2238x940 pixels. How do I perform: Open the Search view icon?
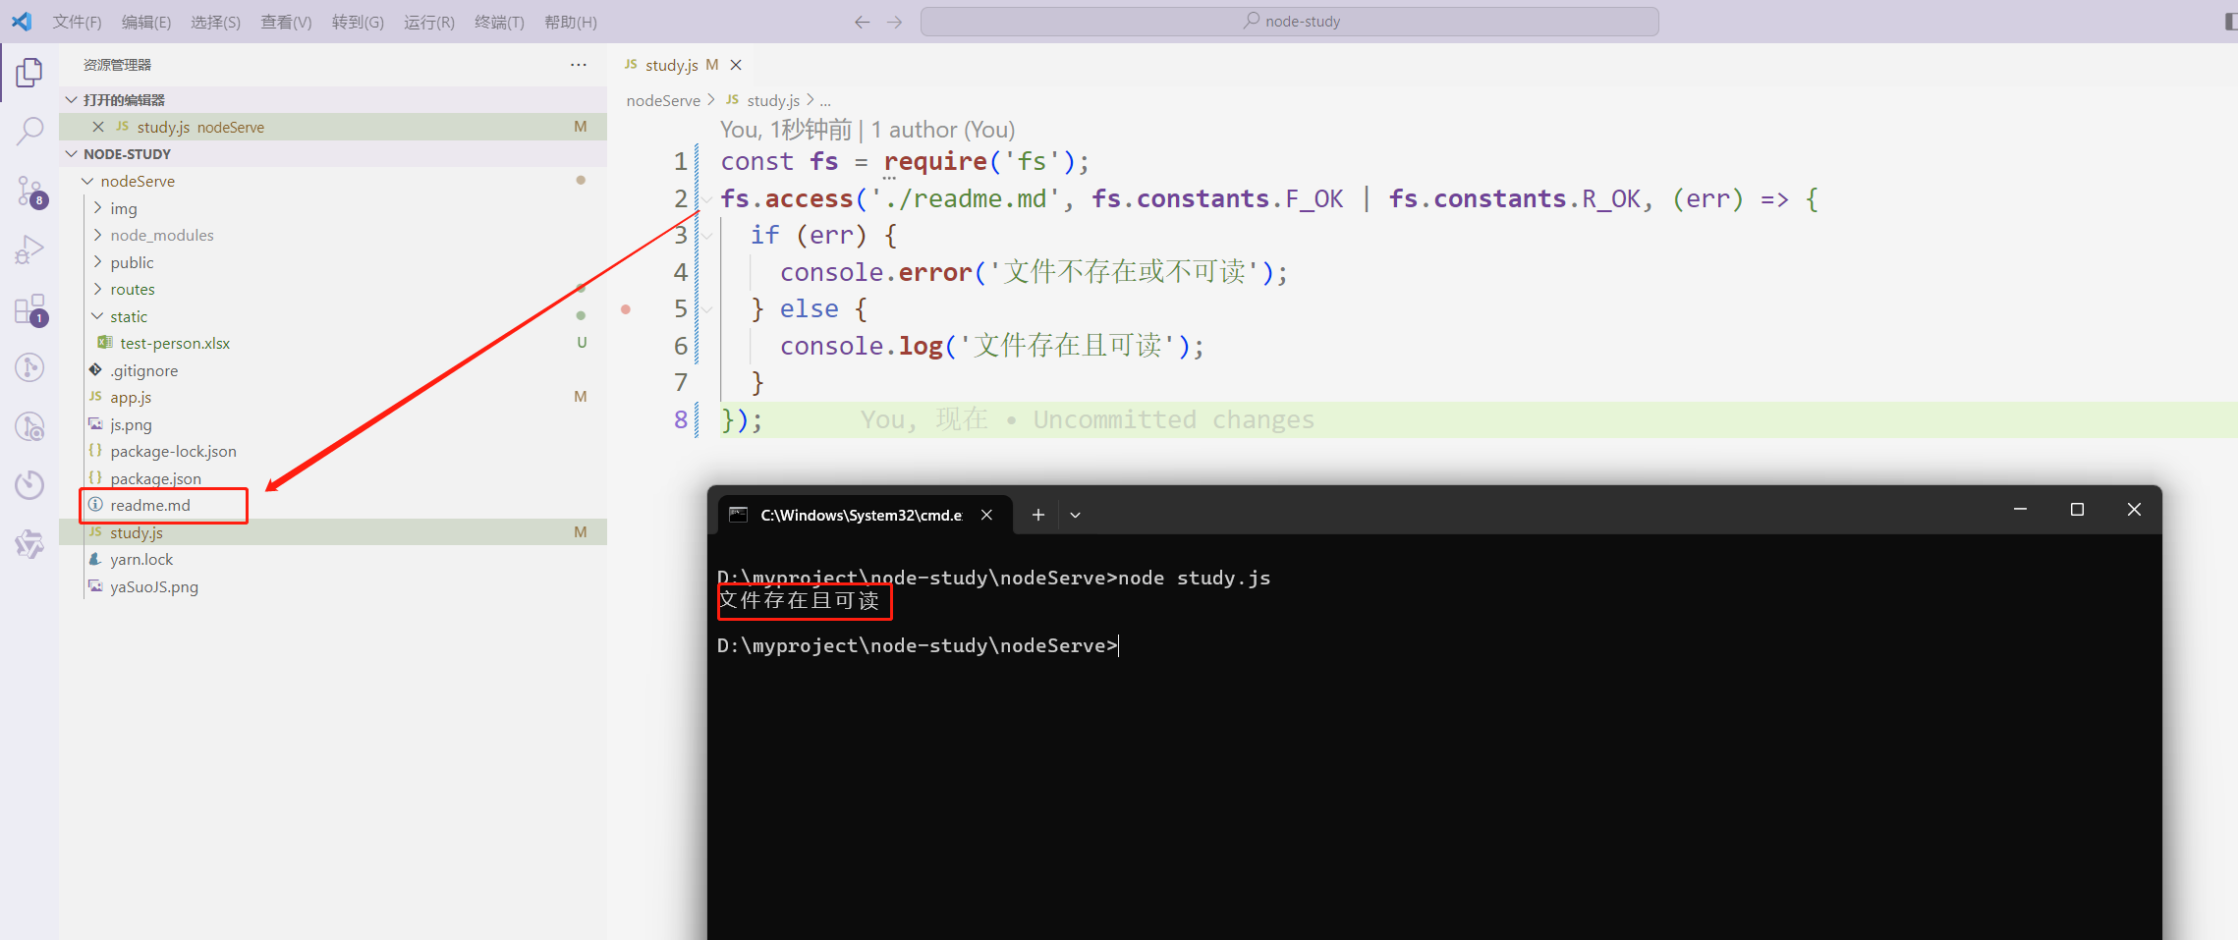coord(29,131)
